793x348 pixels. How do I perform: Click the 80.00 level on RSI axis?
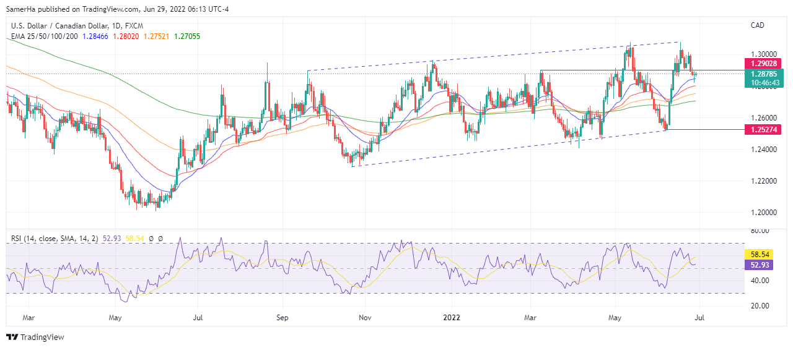coord(760,231)
